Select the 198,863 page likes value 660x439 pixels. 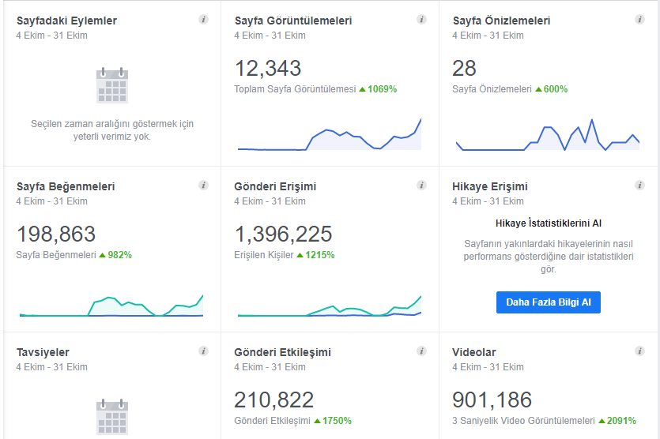(x=56, y=234)
